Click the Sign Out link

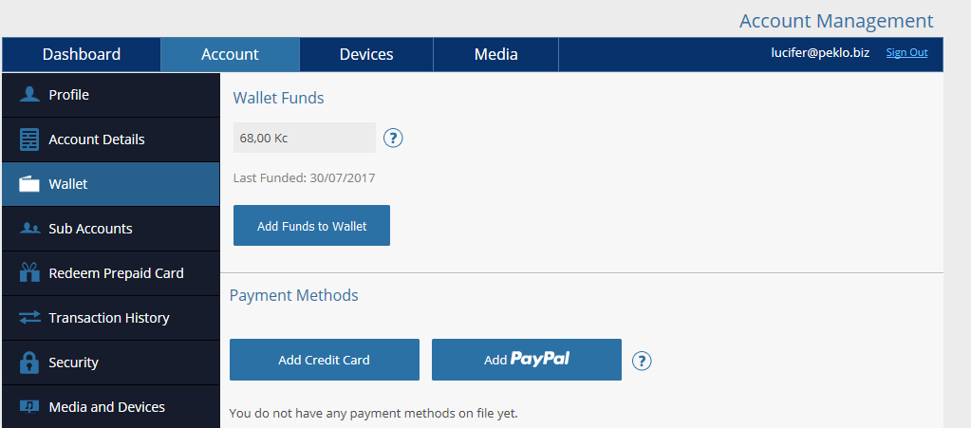click(906, 52)
